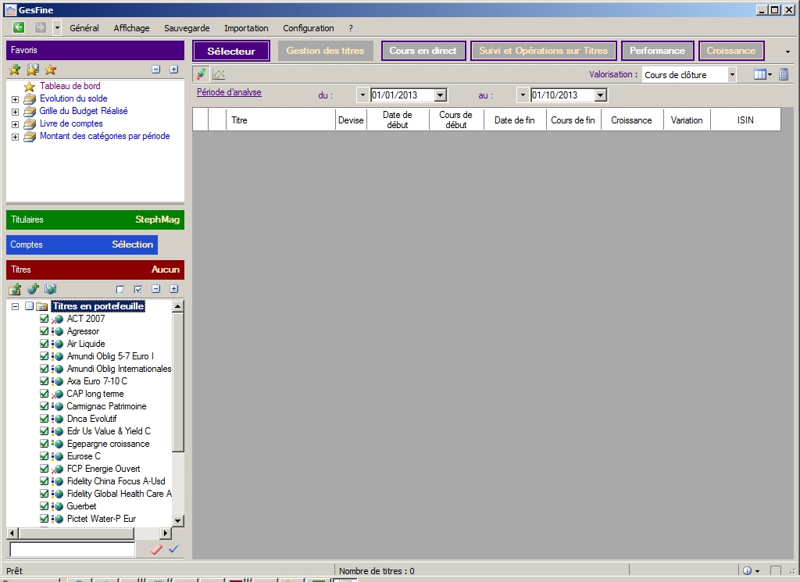800x582 pixels.
Task: Click the search field below the titles list
Action: coord(72,550)
